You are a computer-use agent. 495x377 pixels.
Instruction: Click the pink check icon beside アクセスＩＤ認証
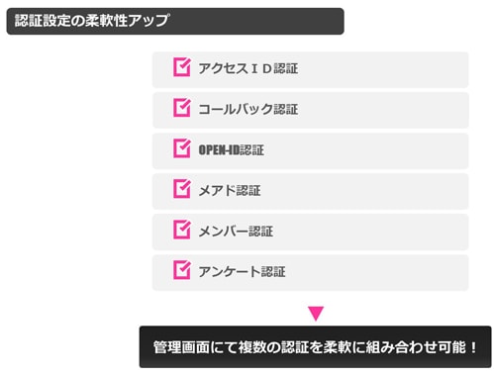182,67
